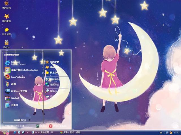Viewport: 181px width, 135px height.
Task: Open 控制面板 control panel from the start menu
Action: point(53,79)
